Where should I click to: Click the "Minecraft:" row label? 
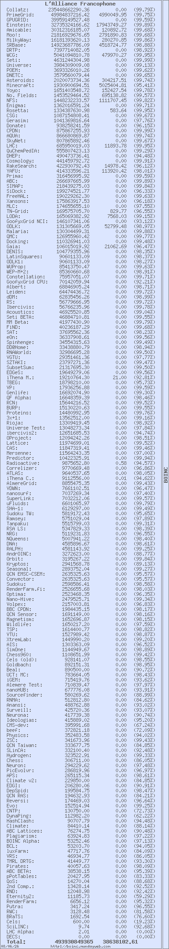pyautogui.click(x=21, y=85)
